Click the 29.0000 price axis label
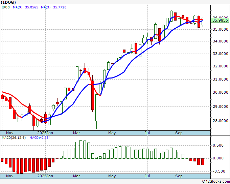The height and width of the screenshot is (184, 230). 221,106
